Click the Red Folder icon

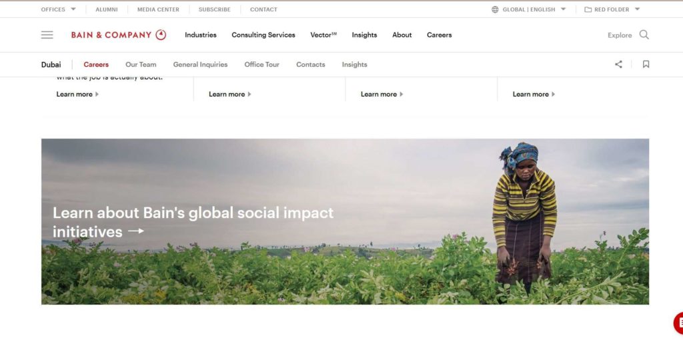[x=588, y=9]
